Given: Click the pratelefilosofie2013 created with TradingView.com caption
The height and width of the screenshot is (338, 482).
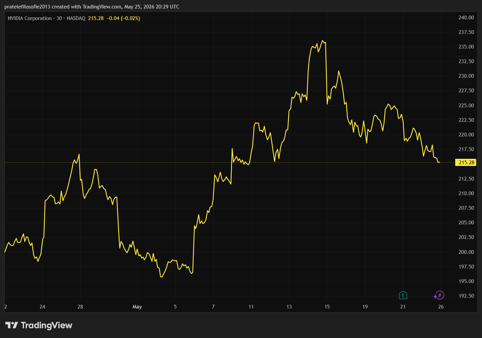Looking at the screenshot, I should (63, 7).
